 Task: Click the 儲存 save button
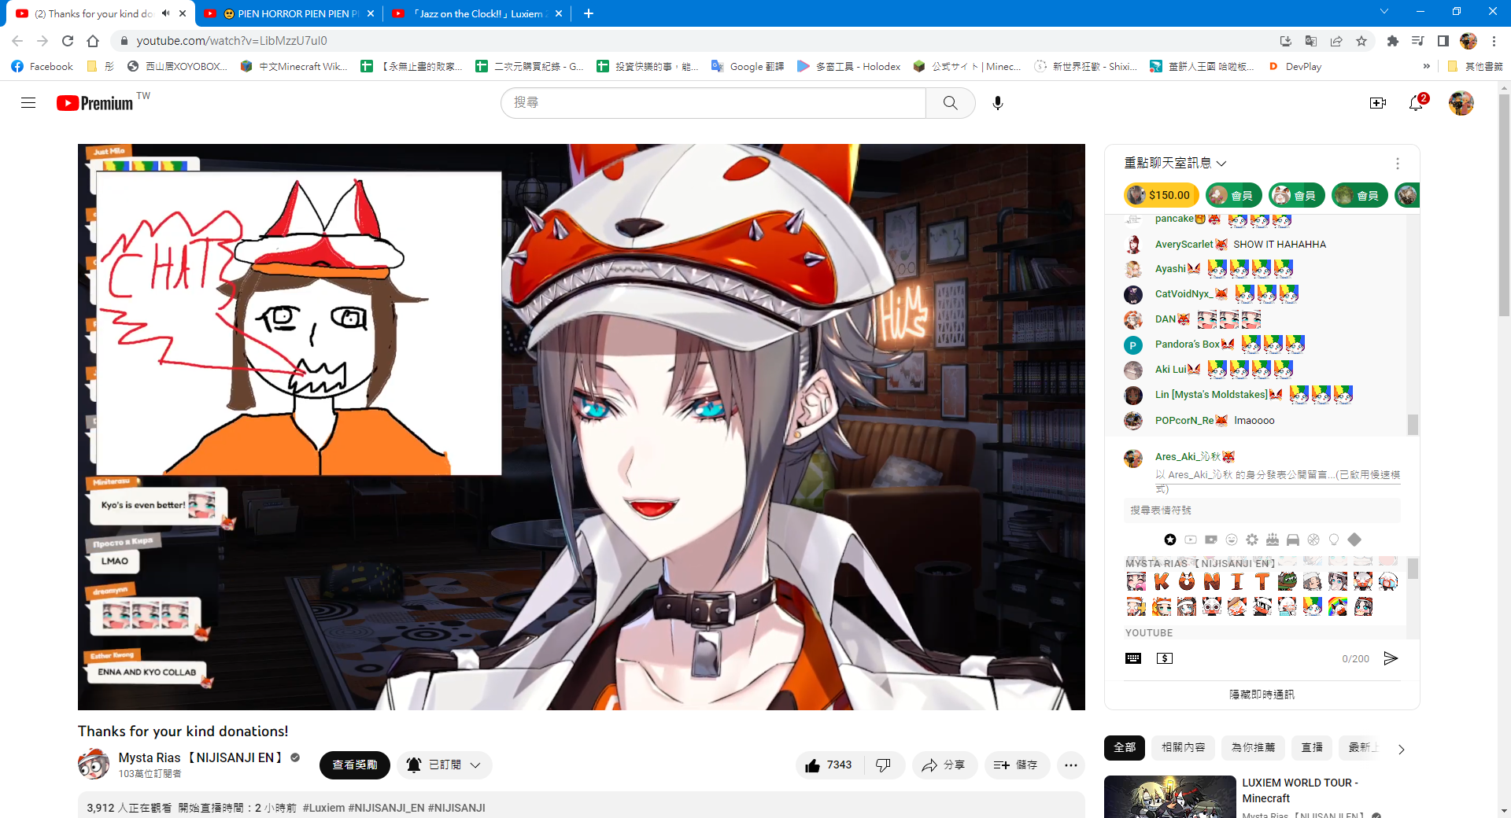coord(1016,765)
